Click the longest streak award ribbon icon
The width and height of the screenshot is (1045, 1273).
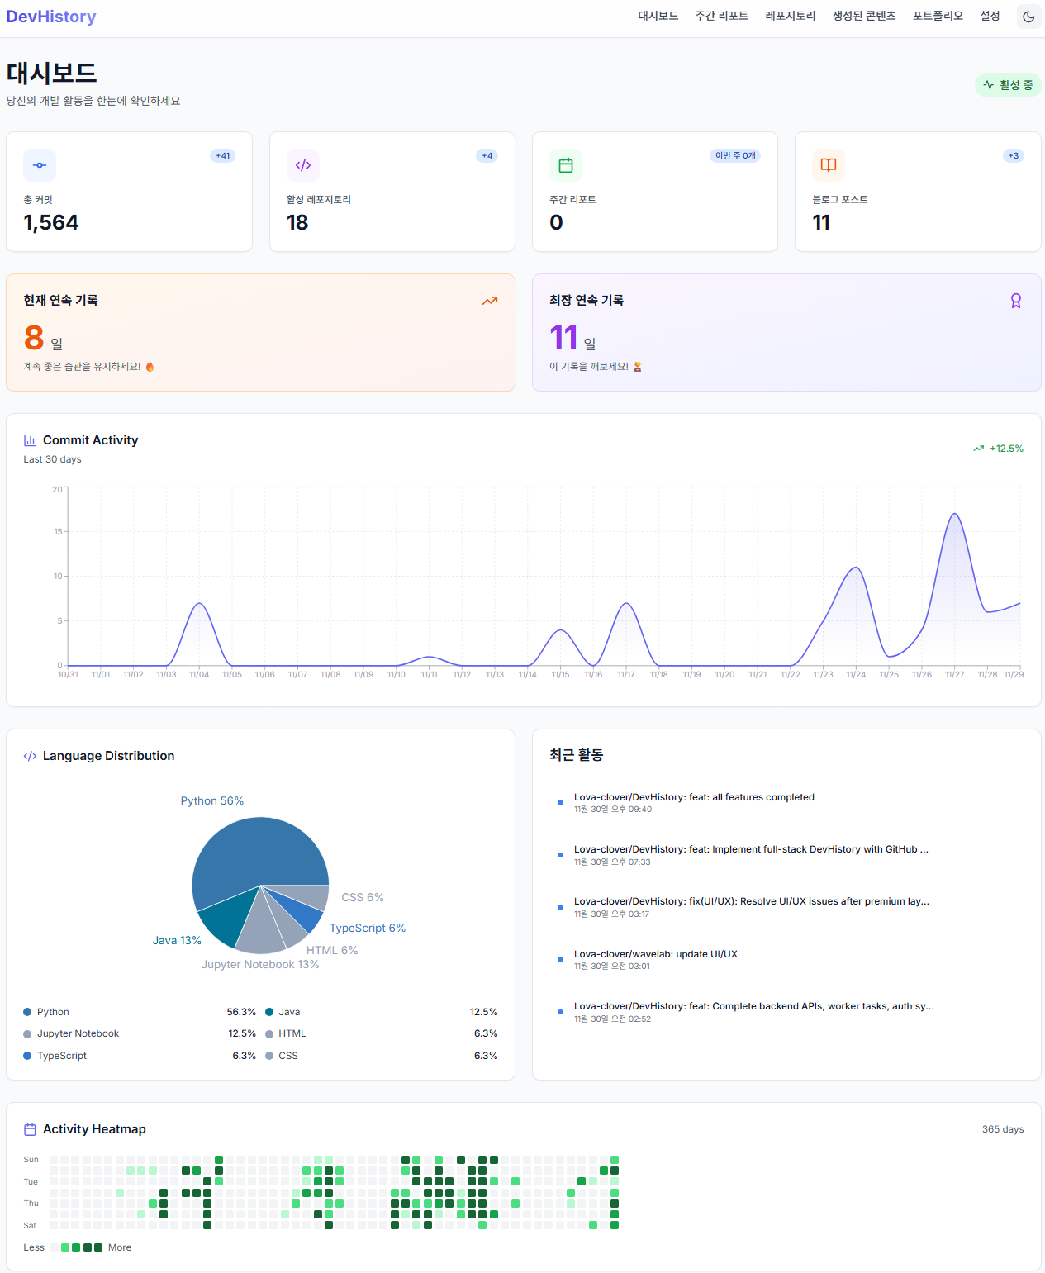1016,301
